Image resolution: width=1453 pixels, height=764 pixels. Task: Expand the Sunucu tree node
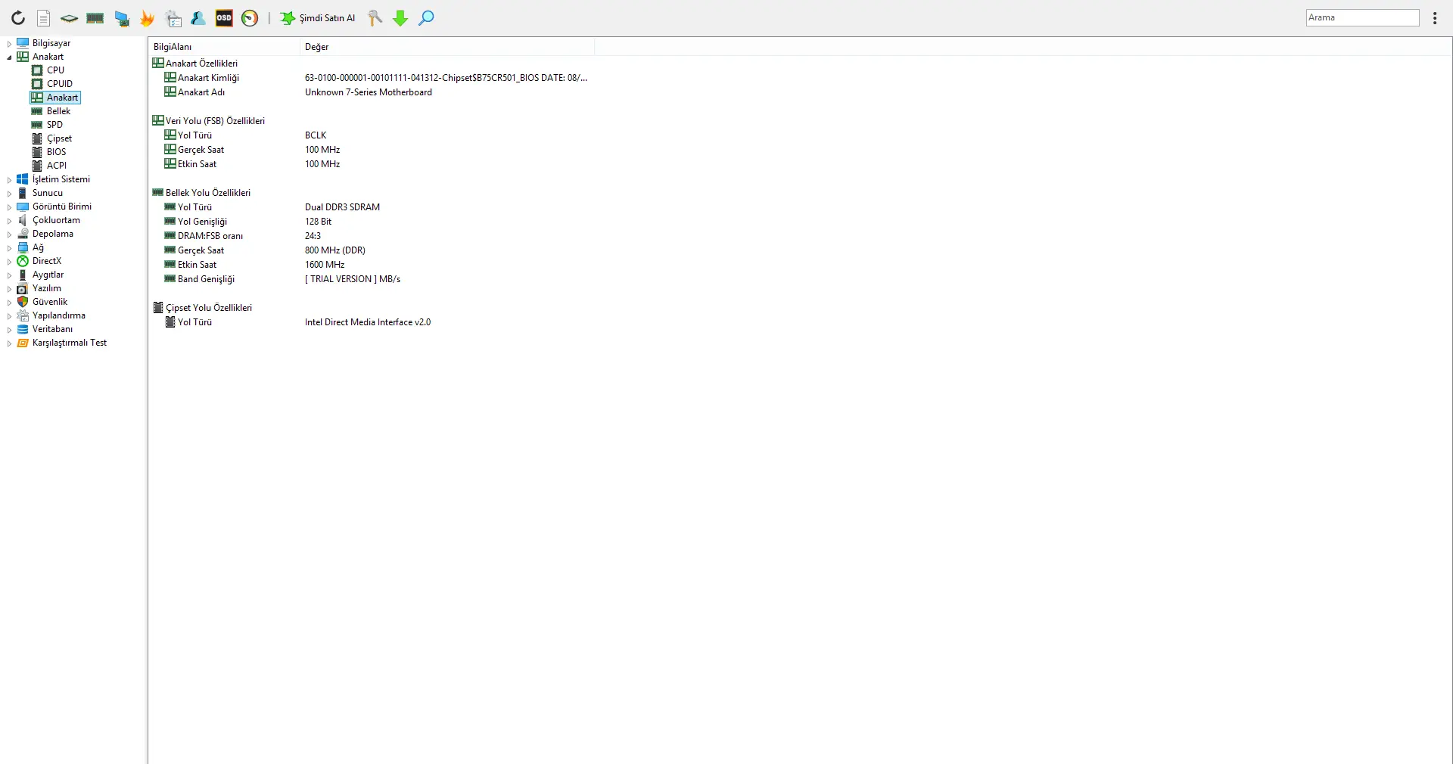(x=9, y=194)
